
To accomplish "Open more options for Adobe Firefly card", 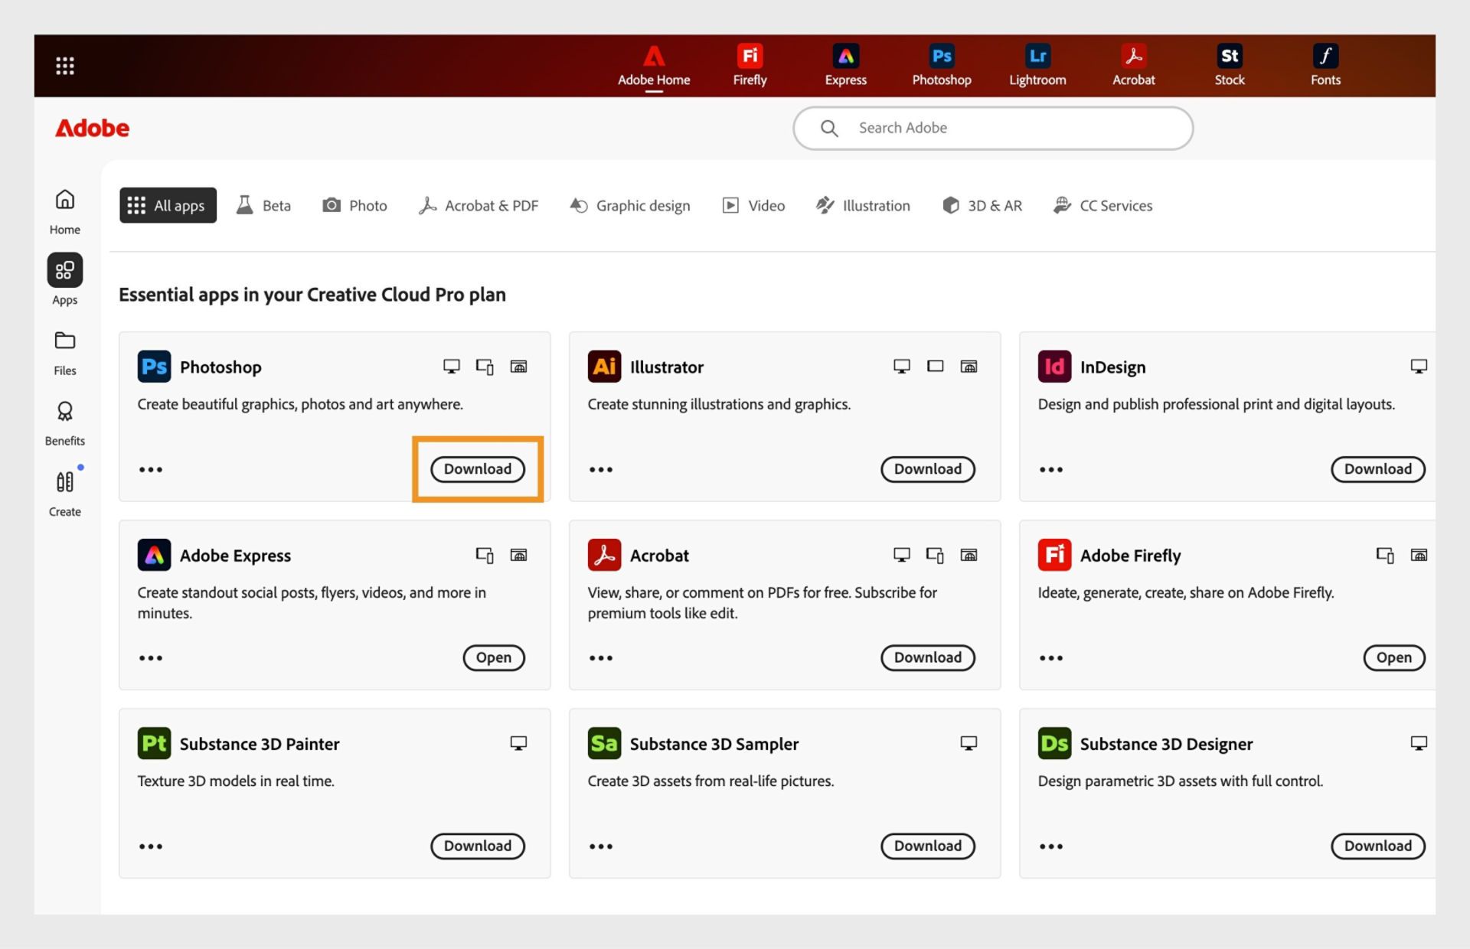I will pyautogui.click(x=1051, y=657).
